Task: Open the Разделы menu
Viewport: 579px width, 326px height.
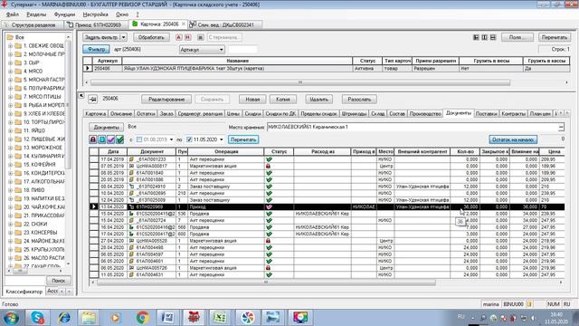Action: coord(36,14)
